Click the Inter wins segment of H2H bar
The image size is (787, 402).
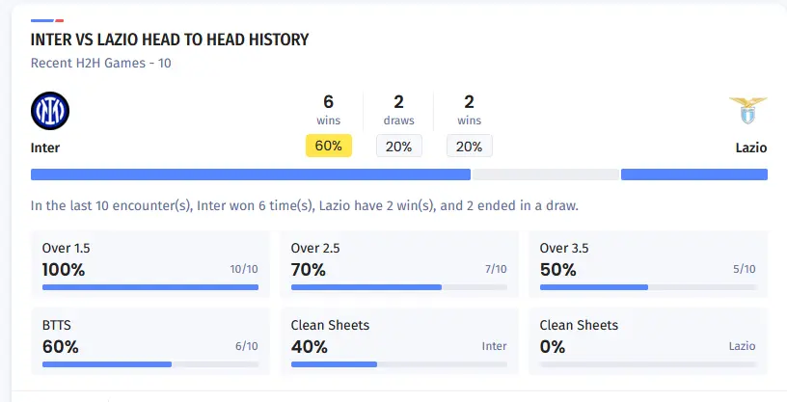(250, 174)
